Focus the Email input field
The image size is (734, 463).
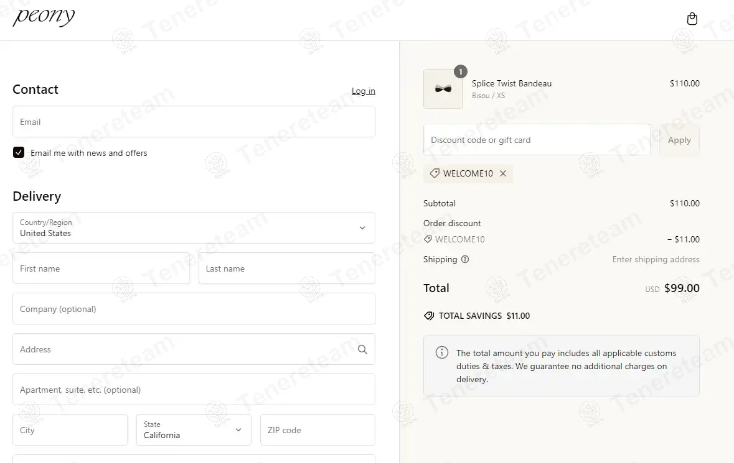tap(194, 121)
